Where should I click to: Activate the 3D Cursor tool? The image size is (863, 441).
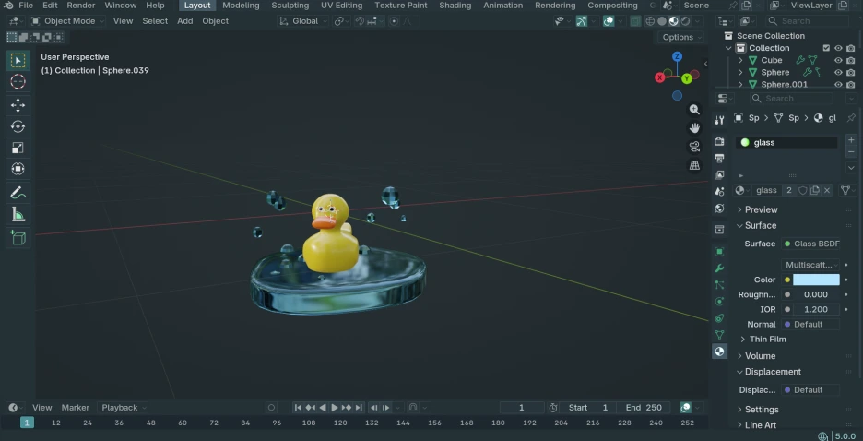(18, 81)
